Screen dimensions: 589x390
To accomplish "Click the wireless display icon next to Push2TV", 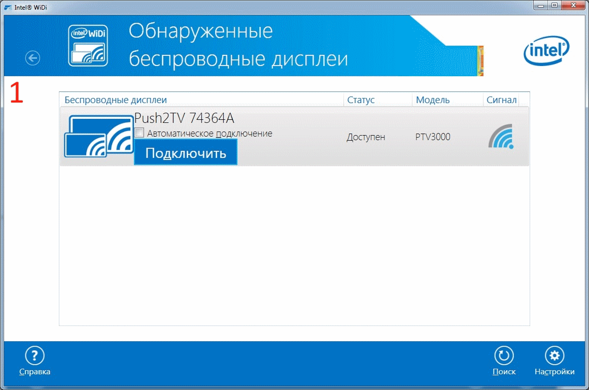I will click(x=98, y=136).
